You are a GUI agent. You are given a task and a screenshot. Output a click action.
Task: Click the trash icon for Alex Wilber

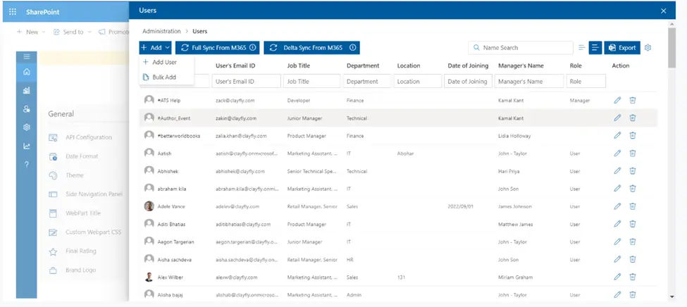pyautogui.click(x=632, y=277)
